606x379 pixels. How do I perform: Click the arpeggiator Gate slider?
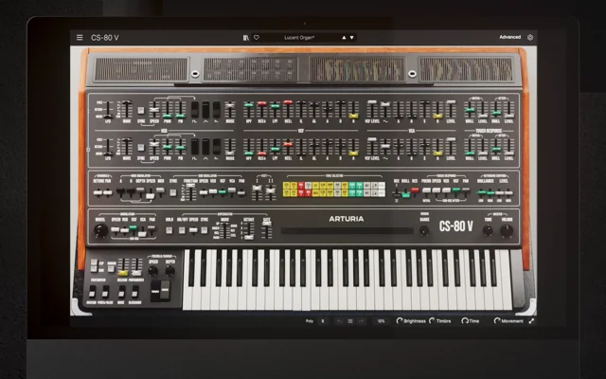267,229
